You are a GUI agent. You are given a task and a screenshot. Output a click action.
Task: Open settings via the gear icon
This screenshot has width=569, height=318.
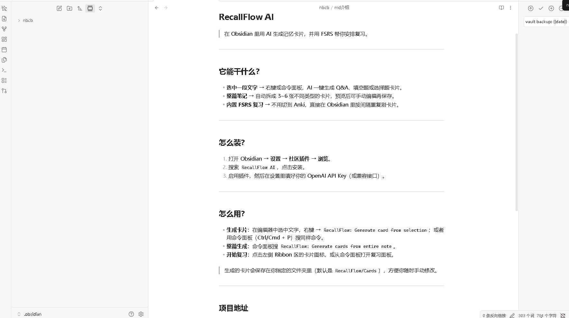pyautogui.click(x=141, y=314)
